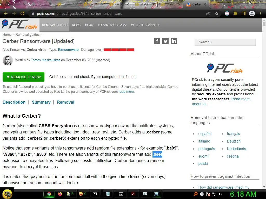266x199 pixels.
Task: Switch instructions to italiano
Action: click(x=204, y=141)
